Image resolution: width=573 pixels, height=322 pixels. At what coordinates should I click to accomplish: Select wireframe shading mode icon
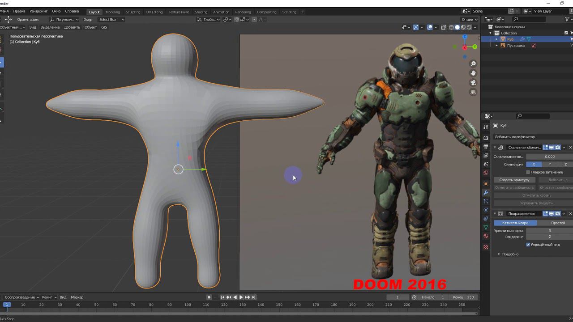click(x=451, y=27)
